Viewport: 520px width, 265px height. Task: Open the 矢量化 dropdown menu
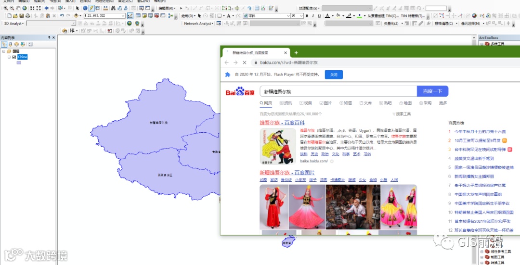point(393,24)
